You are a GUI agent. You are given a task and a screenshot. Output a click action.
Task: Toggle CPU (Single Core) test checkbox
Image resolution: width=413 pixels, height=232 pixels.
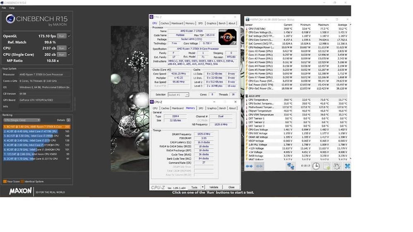click(x=69, y=54)
